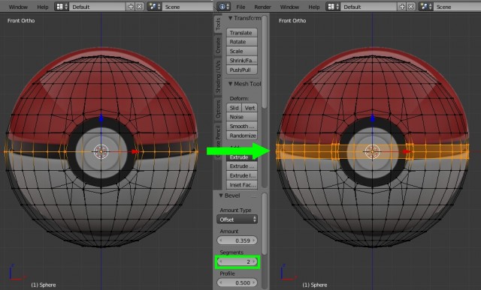This screenshot has width=481, height=290.
Task: Switch to the Grease Pencil tab
Action: 218,141
